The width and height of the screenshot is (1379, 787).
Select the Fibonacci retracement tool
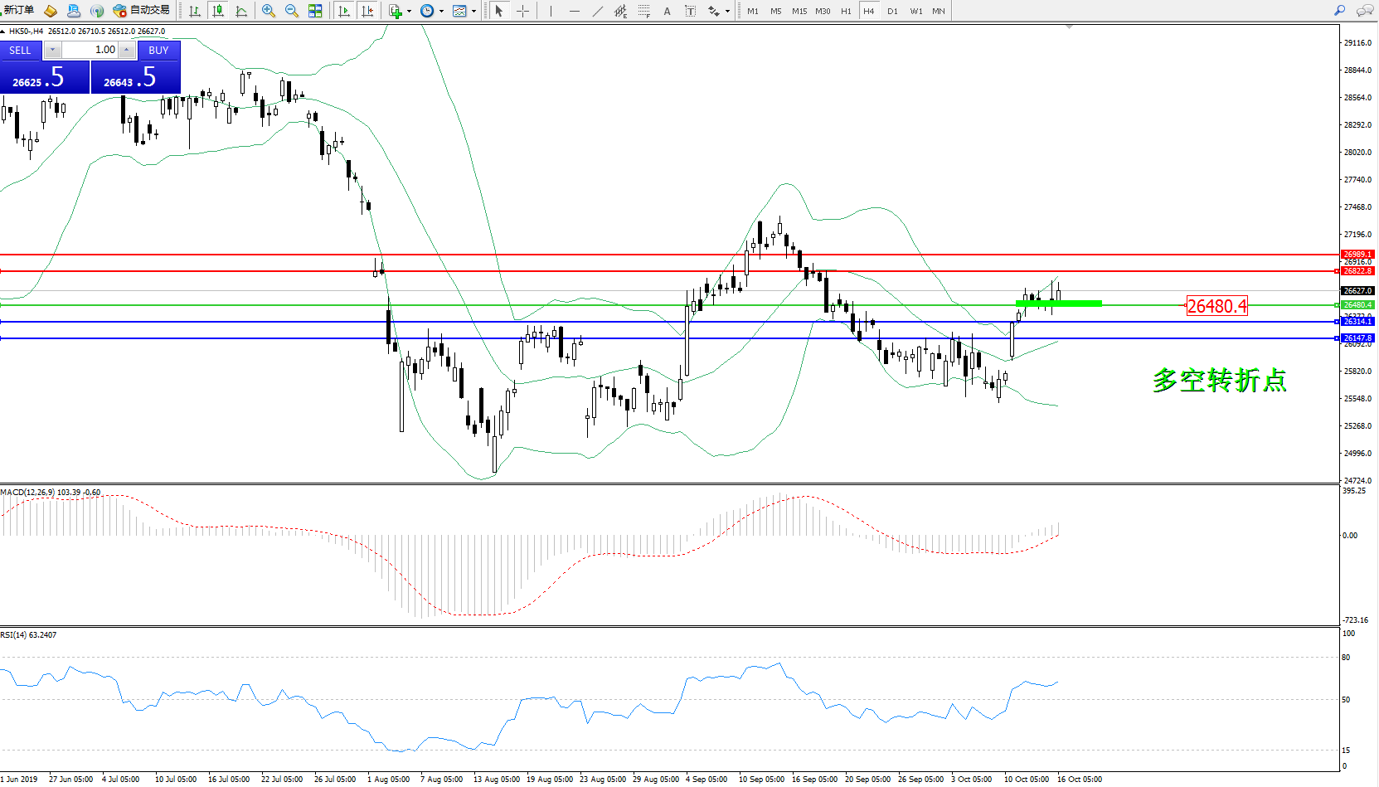643,11
